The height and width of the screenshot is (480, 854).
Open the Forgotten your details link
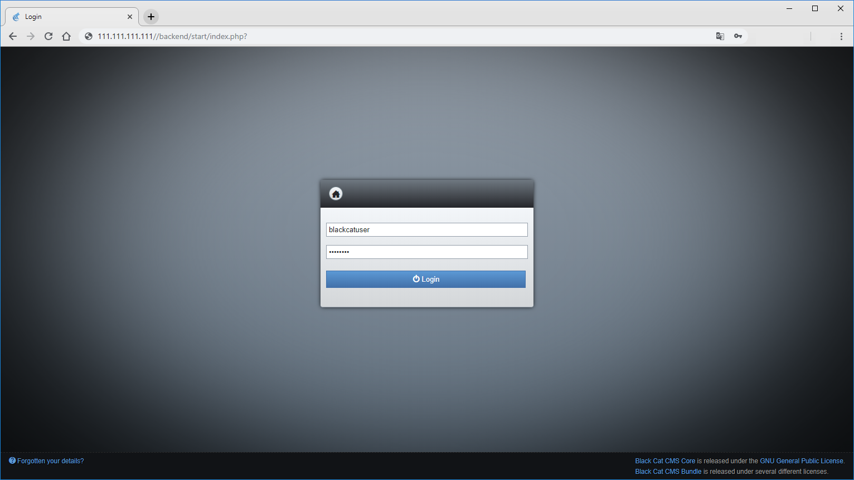pos(50,461)
